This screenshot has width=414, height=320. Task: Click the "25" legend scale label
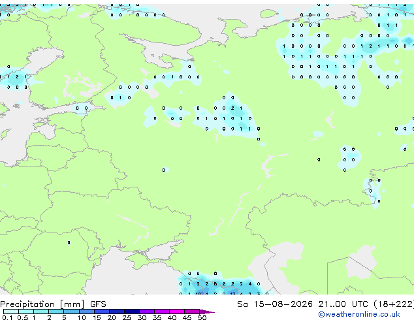coord(127,317)
